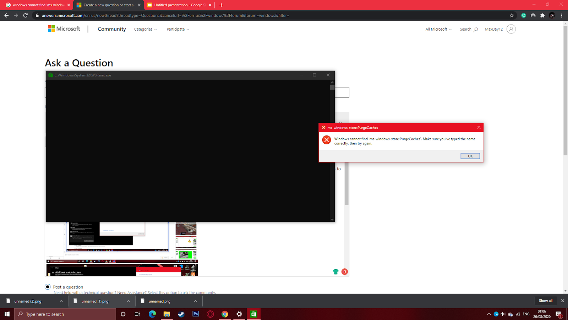Click the page vertical scrollbar thumb
Viewport: 568px width, 320px height.
click(x=566, y=91)
